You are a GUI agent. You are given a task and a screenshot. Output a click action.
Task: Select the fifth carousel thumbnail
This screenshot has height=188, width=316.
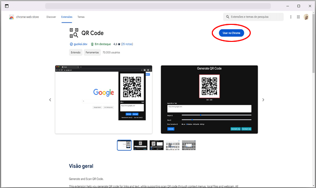pyautogui.click(x=189, y=145)
